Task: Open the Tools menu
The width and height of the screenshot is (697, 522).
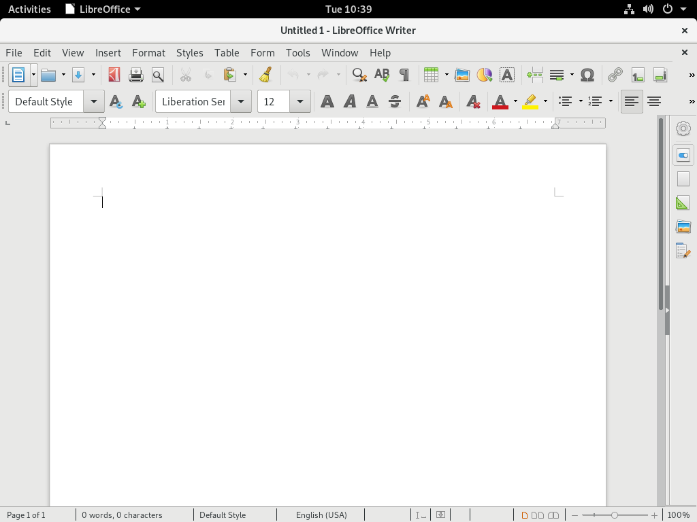Action: point(298,53)
